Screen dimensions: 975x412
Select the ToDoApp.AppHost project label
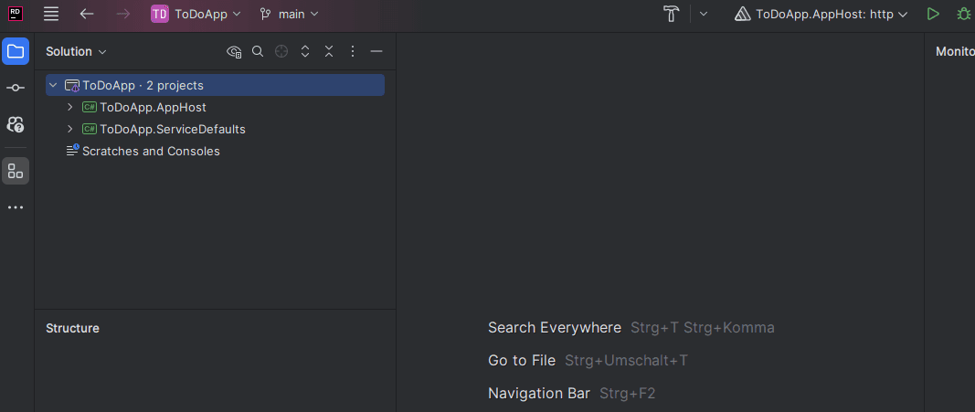[x=153, y=108]
